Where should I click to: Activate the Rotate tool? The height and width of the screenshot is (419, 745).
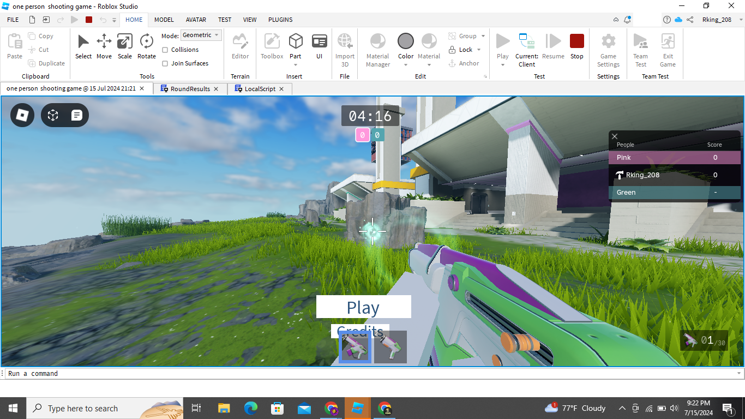(146, 47)
